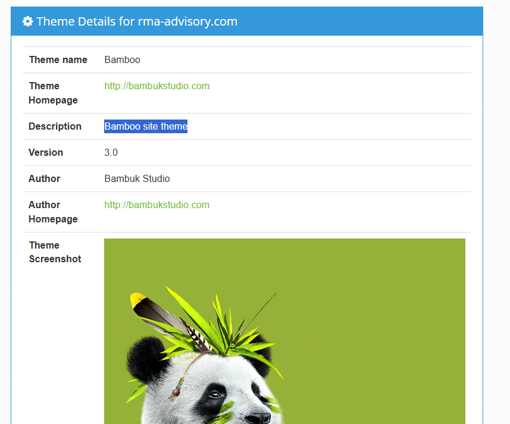Click the 'Theme Screenshot' row label
Viewport: 510px width, 424px height.
point(55,252)
